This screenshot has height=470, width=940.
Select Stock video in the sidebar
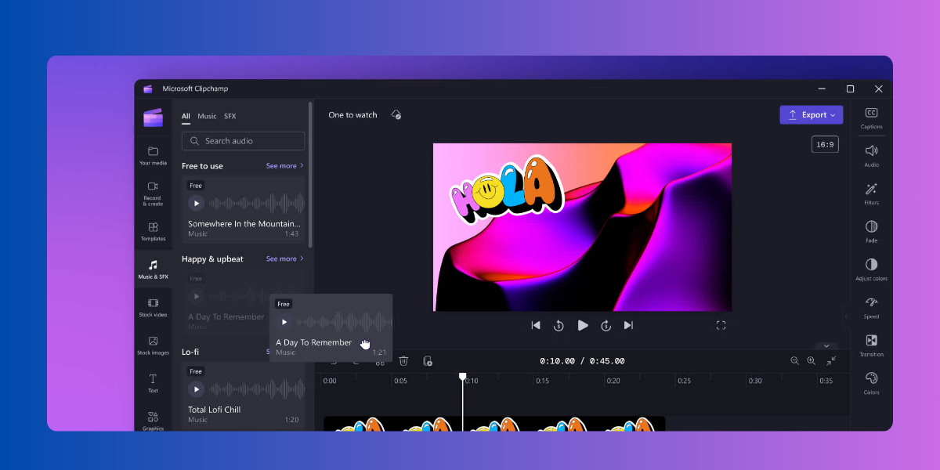coord(153,305)
